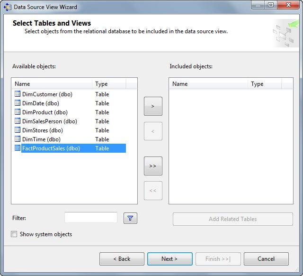Select FactProductSales (dbo) row
Viewport: 303px width, 276px height.
[x=71, y=148]
